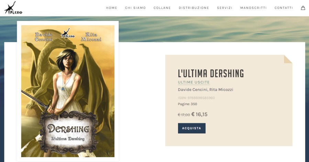The image size is (309, 162).
Task: Open the Distribuzione menu item
Action: [x=194, y=8]
